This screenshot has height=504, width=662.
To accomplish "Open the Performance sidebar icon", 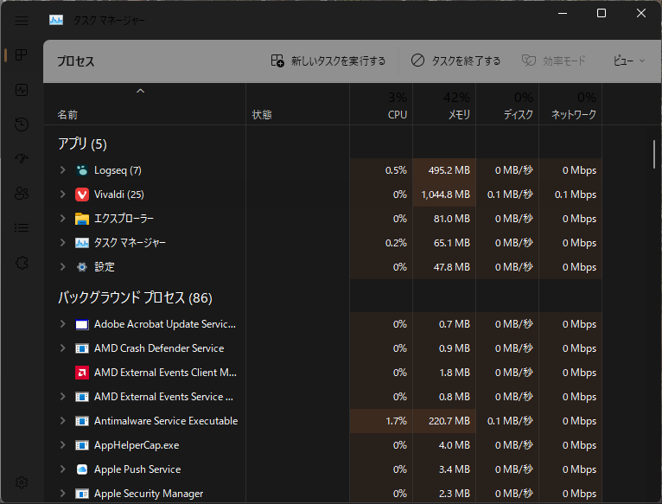I will pos(22,90).
